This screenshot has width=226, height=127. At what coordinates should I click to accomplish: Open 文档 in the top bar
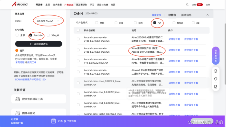(194, 5)
